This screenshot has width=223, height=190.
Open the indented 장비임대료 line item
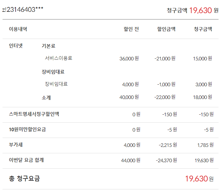[56, 84]
